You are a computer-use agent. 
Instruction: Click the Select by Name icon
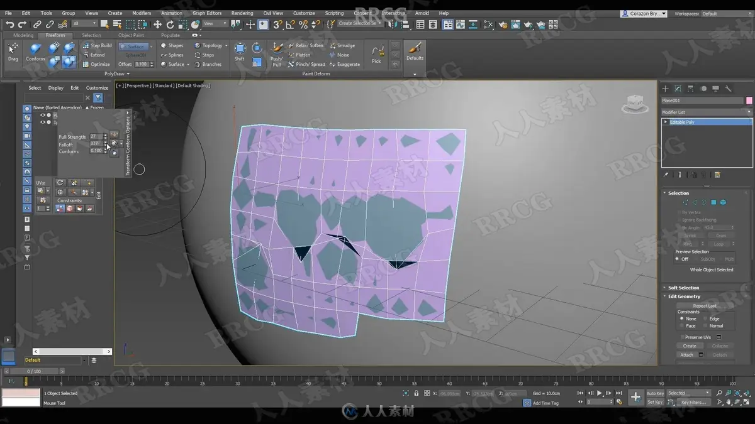pos(117,24)
